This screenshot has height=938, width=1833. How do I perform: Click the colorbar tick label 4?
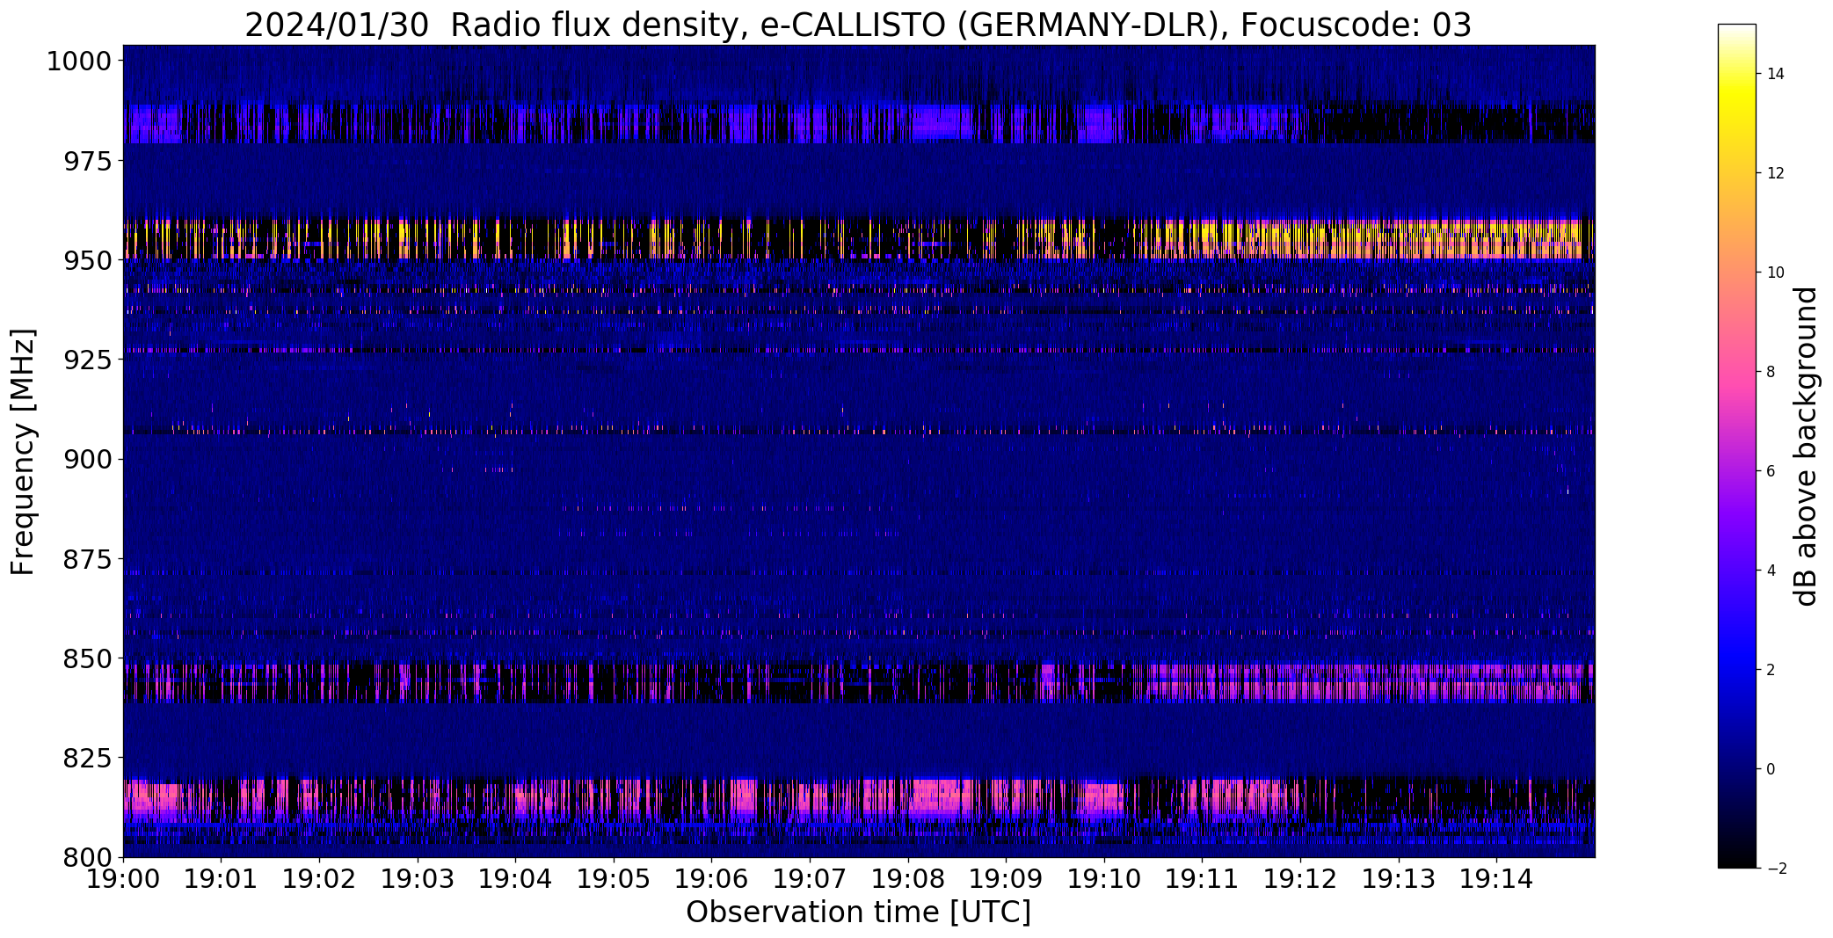1771,571
